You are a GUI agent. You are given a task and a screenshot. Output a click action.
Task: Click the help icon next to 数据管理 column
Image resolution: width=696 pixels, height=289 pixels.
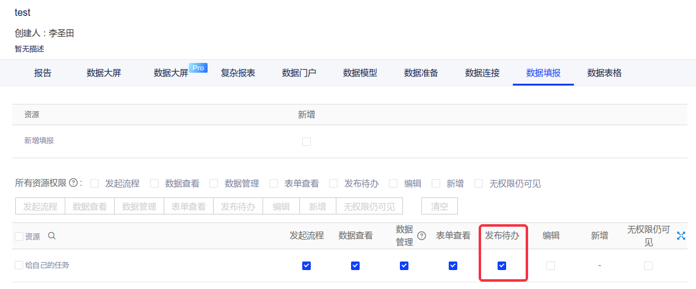tap(421, 236)
